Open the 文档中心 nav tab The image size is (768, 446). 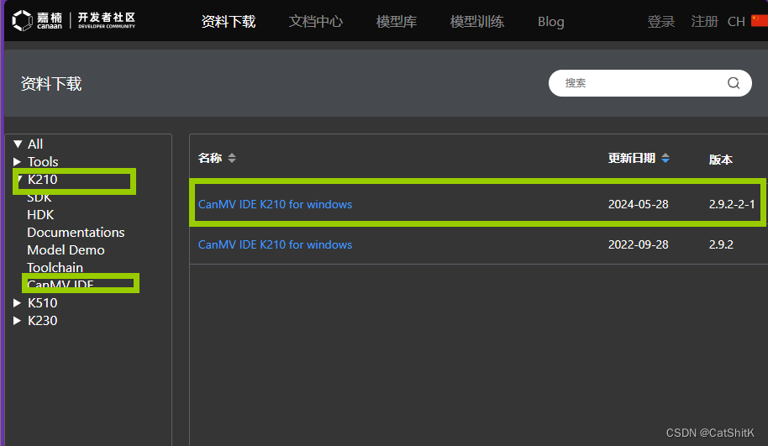coord(316,22)
